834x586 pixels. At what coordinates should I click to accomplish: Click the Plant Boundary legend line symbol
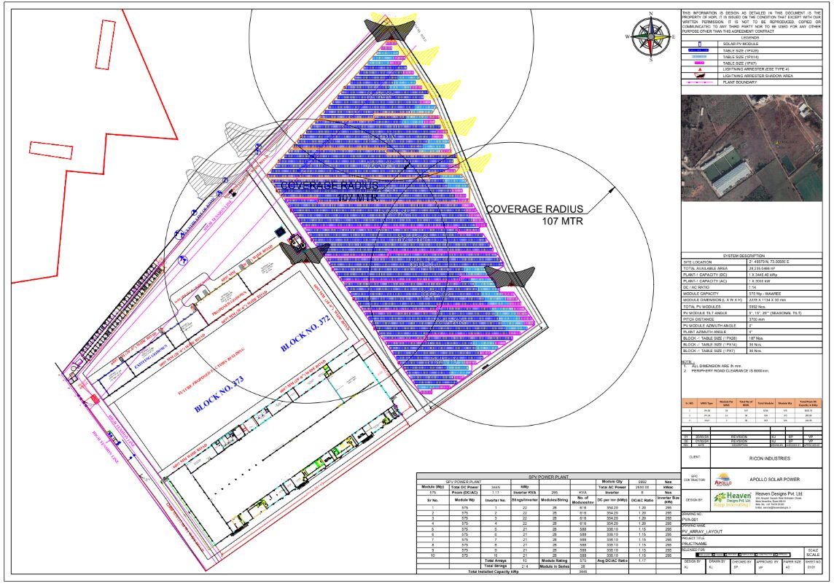click(x=701, y=82)
